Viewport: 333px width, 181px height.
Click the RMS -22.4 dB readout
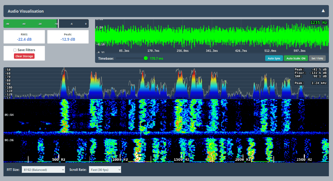24,37
